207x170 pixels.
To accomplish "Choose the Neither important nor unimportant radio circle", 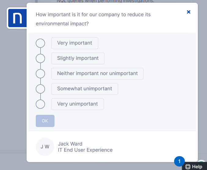I will point(40,74).
